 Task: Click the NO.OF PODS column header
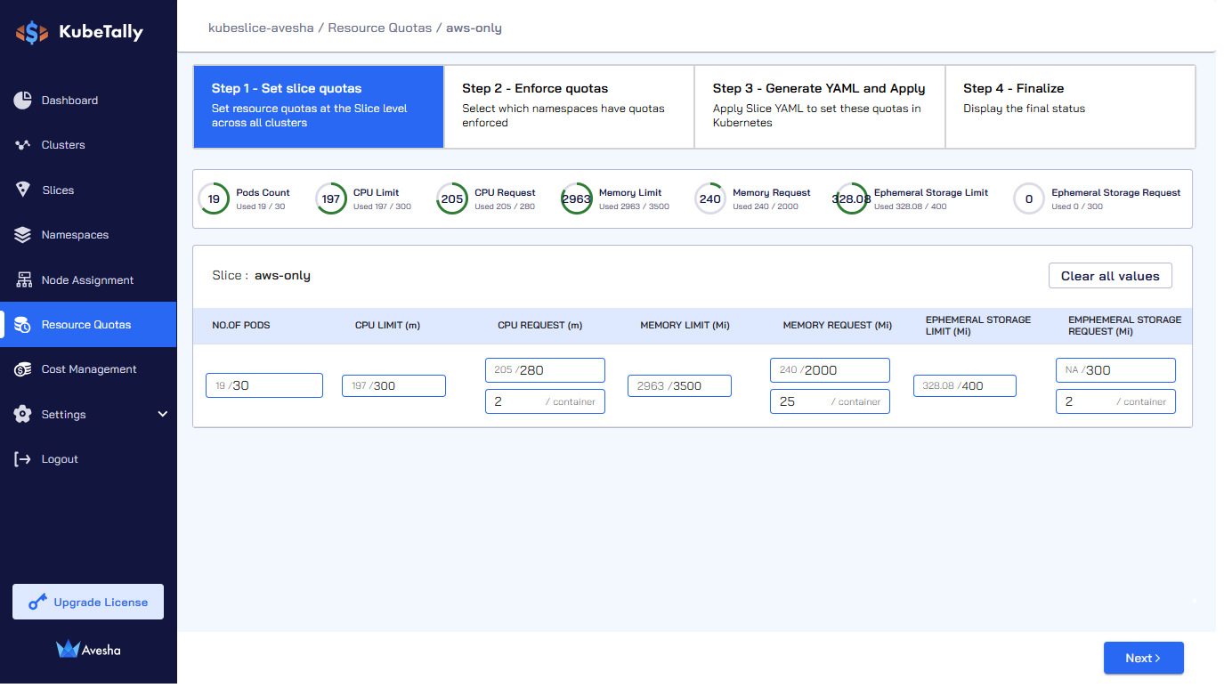tap(241, 326)
